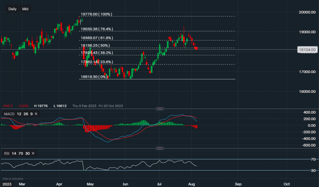The width and height of the screenshot is (319, 187).
Task: Remove the RSI indicator with its X
Action: pyautogui.click(x=33, y=153)
